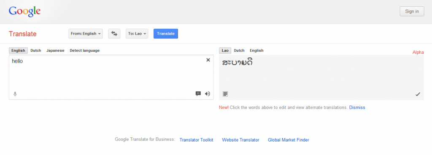Select Detect language source option
The height and width of the screenshot is (155, 432).
click(84, 51)
